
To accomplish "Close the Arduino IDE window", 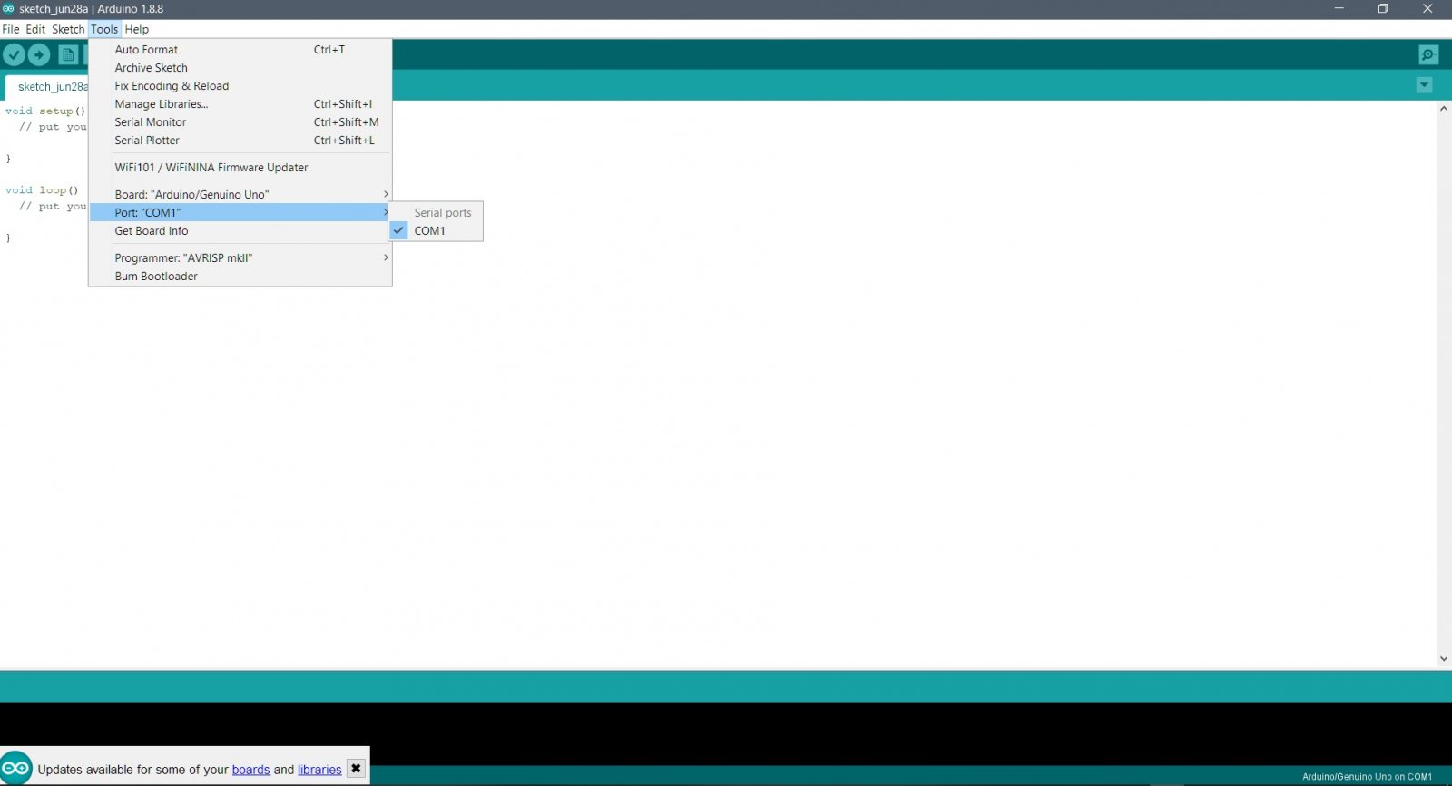I will coord(1427,9).
